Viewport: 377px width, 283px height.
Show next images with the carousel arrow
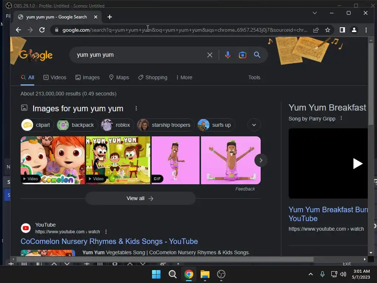click(x=261, y=160)
